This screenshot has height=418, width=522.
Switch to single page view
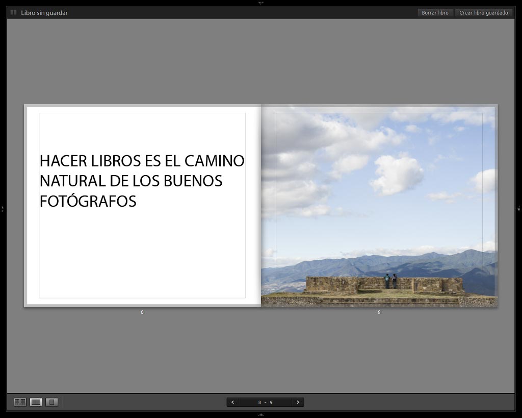coord(51,402)
